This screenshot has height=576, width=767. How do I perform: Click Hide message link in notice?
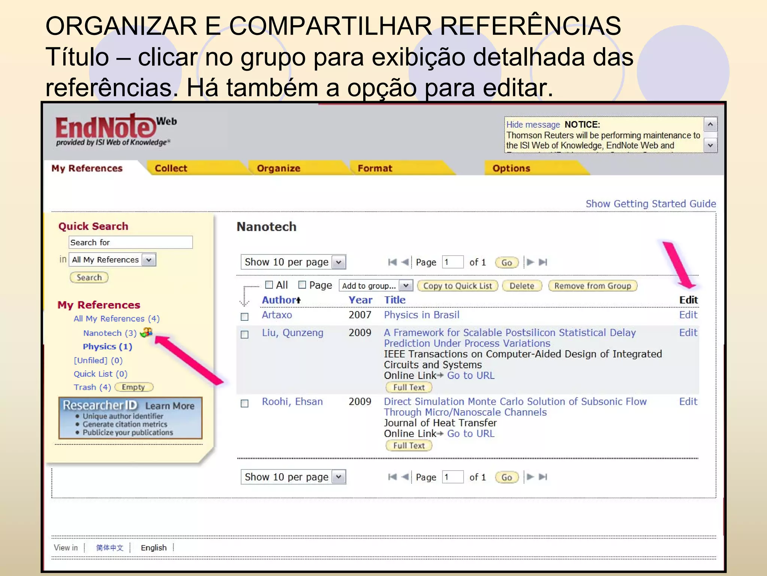[x=533, y=124]
